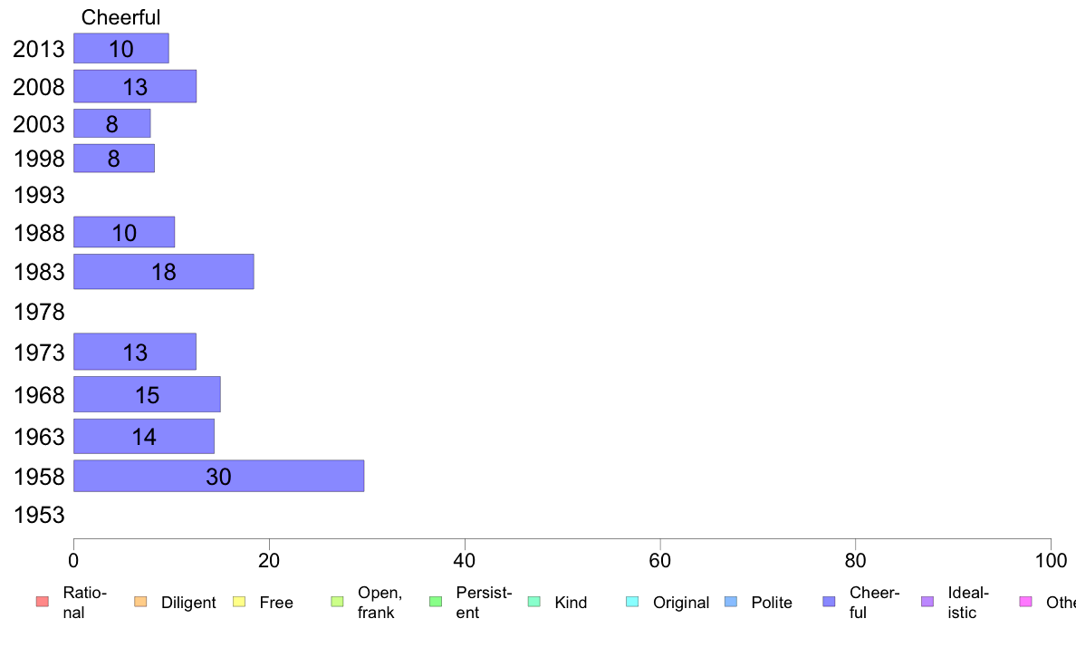Click the 2008 bar showing 13
Screen dimensions: 1076x667
click(135, 87)
